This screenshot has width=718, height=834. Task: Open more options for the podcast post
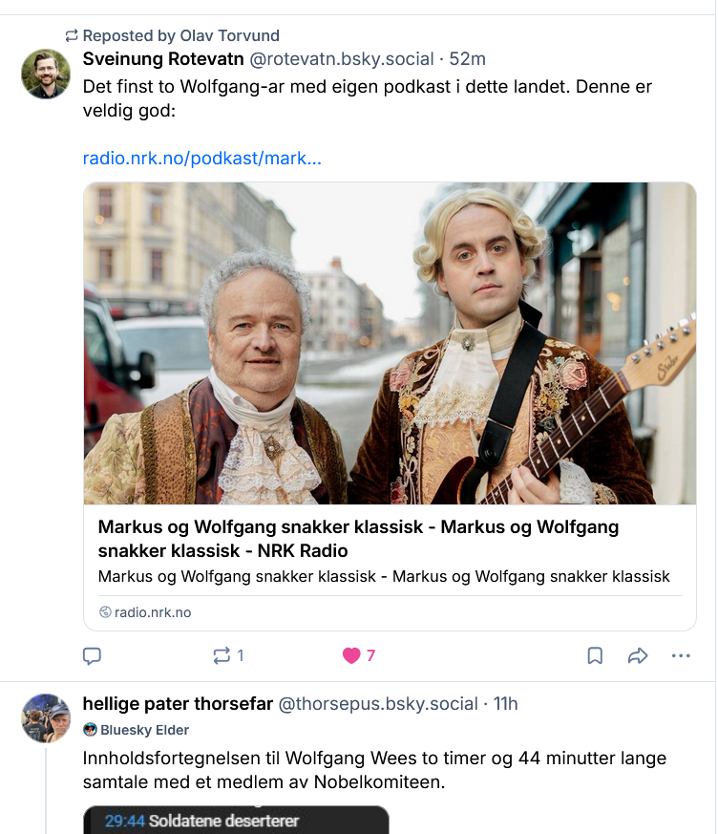tap(681, 655)
